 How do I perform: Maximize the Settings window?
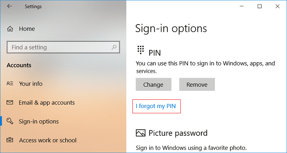260,7
